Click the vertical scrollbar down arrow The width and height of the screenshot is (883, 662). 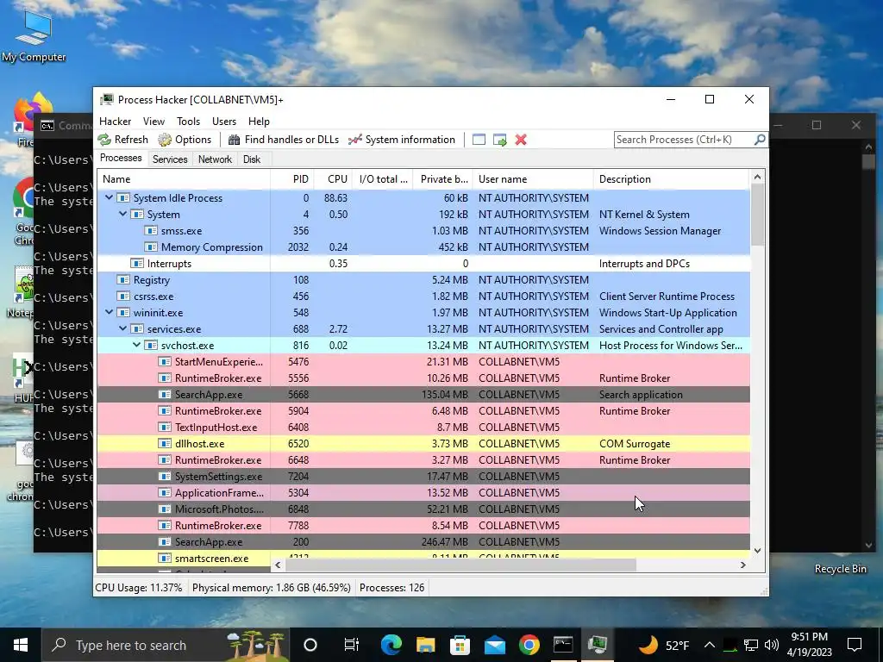coord(757,551)
